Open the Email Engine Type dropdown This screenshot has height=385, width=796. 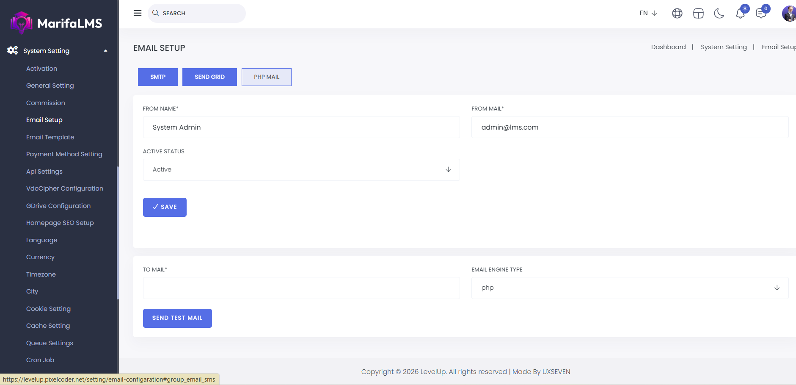[630, 288]
